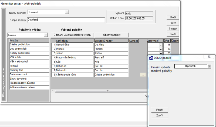
Task: Click the Datum a čas field
Action: 139,18
